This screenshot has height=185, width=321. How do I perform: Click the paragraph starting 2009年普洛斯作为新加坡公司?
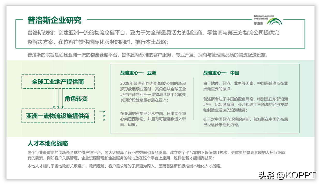(x=154, y=92)
